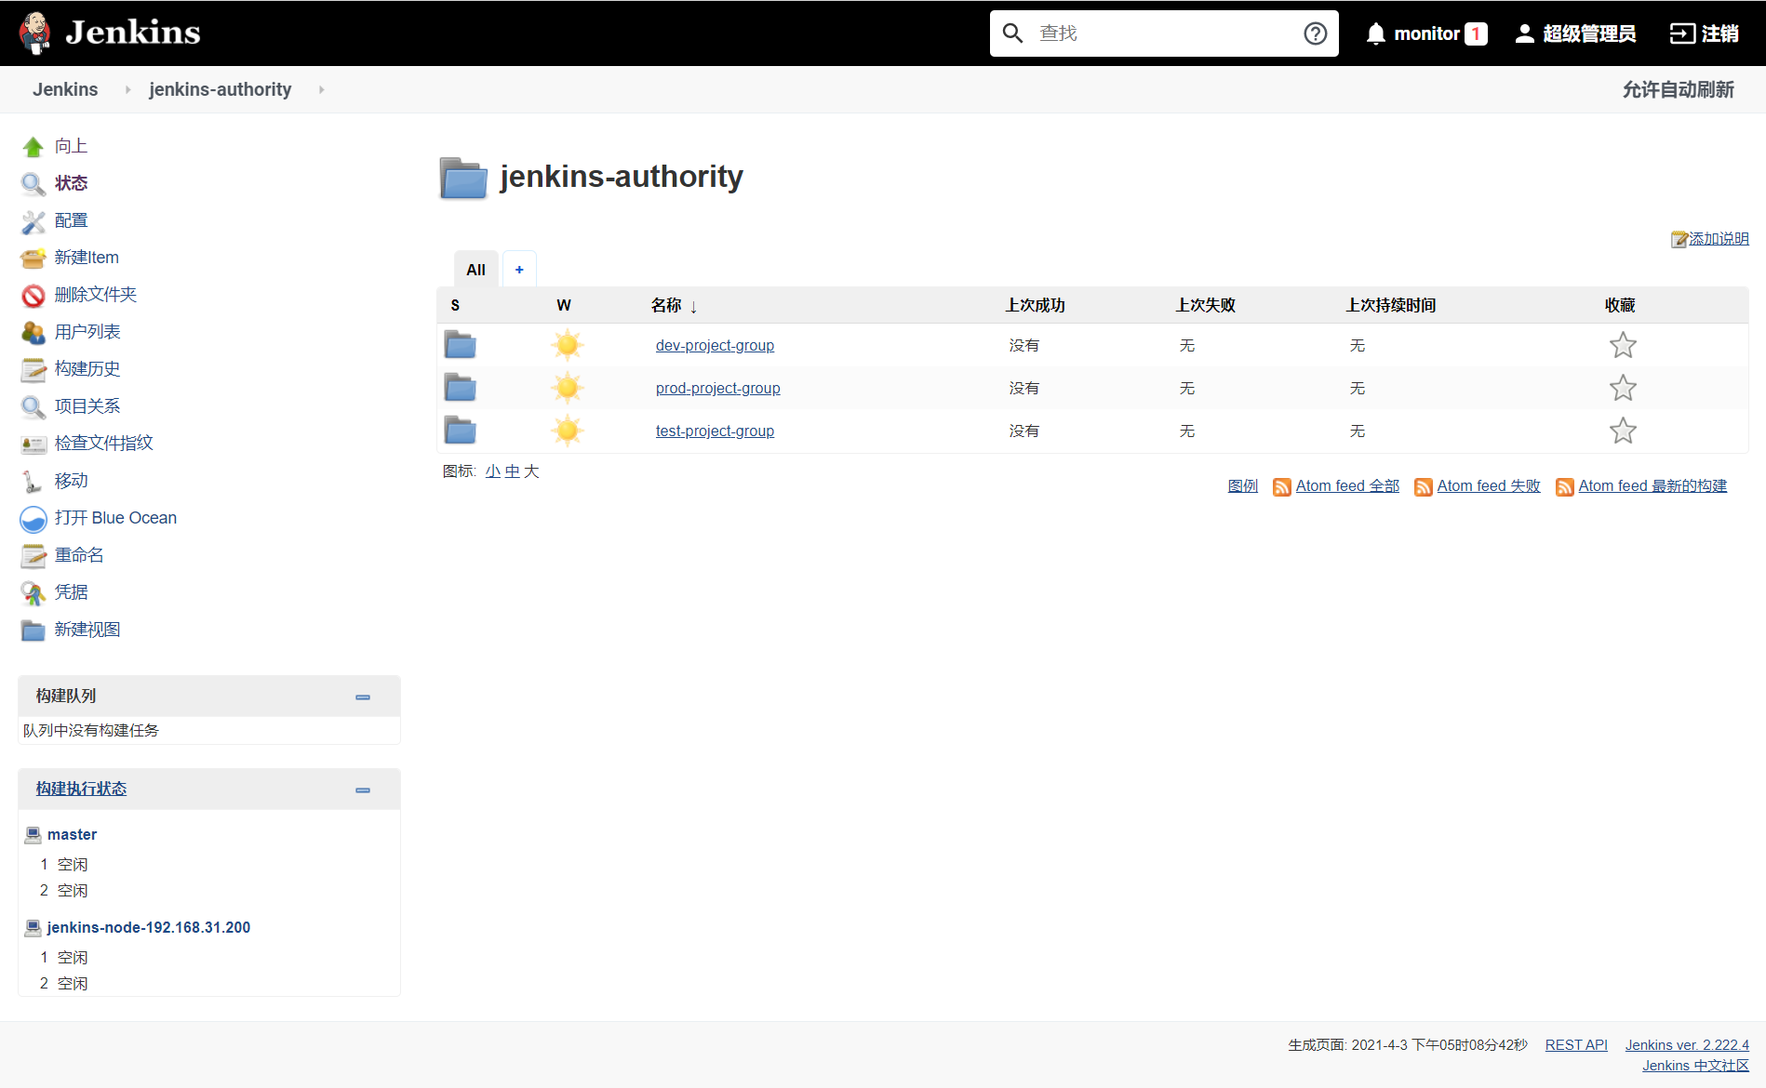Open prod-project-group link

pyautogui.click(x=717, y=388)
